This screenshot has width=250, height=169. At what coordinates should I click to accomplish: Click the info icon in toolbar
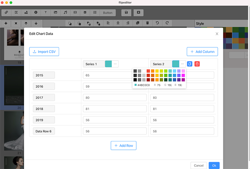pyautogui.click(x=36, y=13)
